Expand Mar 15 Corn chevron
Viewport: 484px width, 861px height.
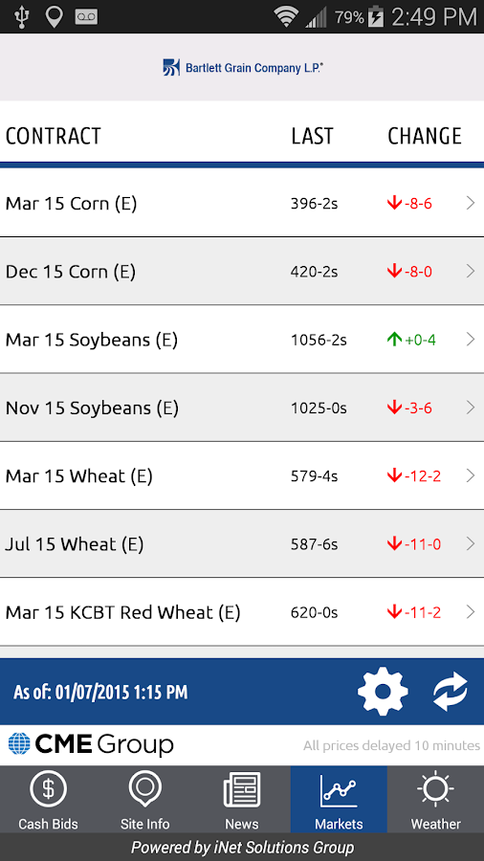coord(471,203)
